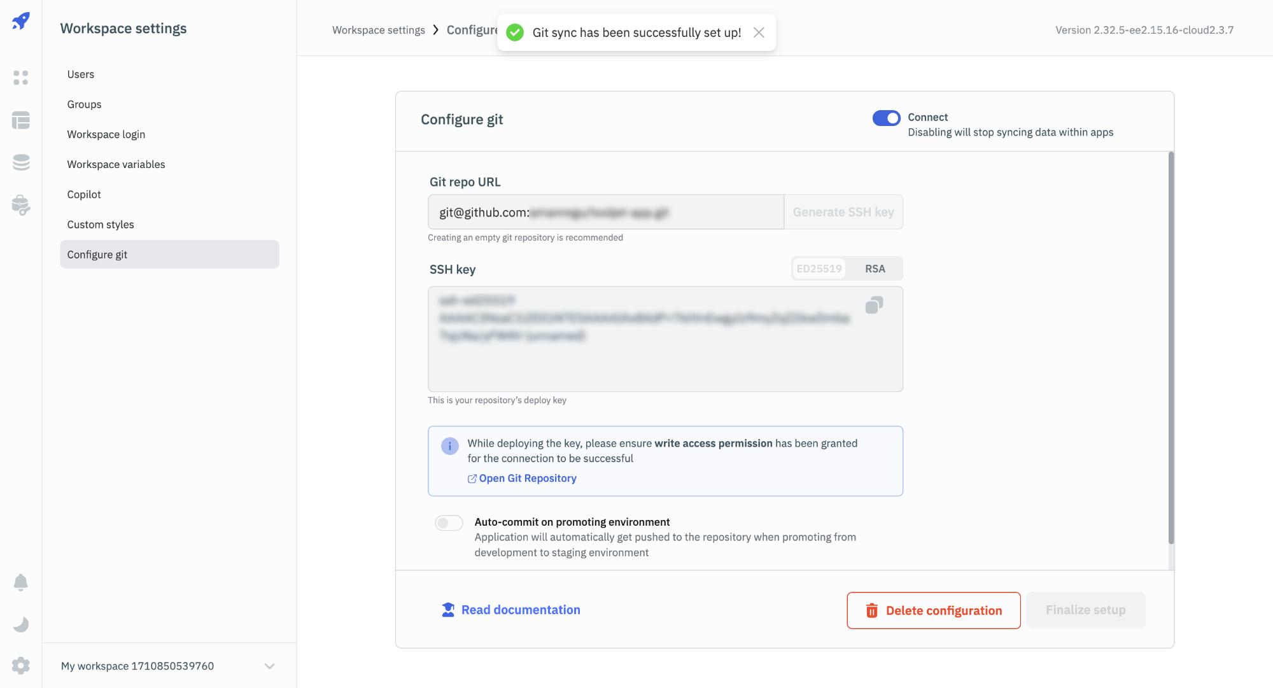Toggle dark mode moon icon
The height and width of the screenshot is (688, 1273).
pyautogui.click(x=21, y=624)
